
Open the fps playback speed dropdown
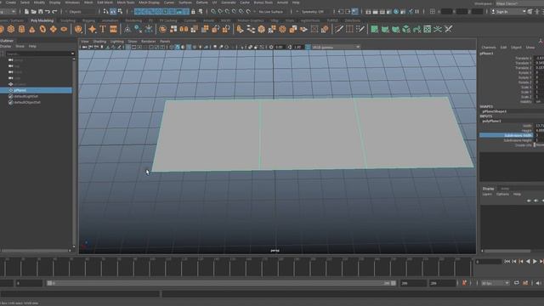click(x=495, y=283)
